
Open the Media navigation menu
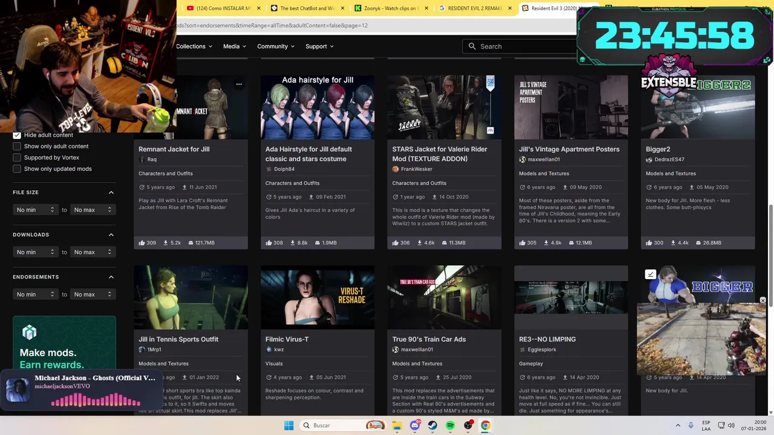pyautogui.click(x=235, y=47)
